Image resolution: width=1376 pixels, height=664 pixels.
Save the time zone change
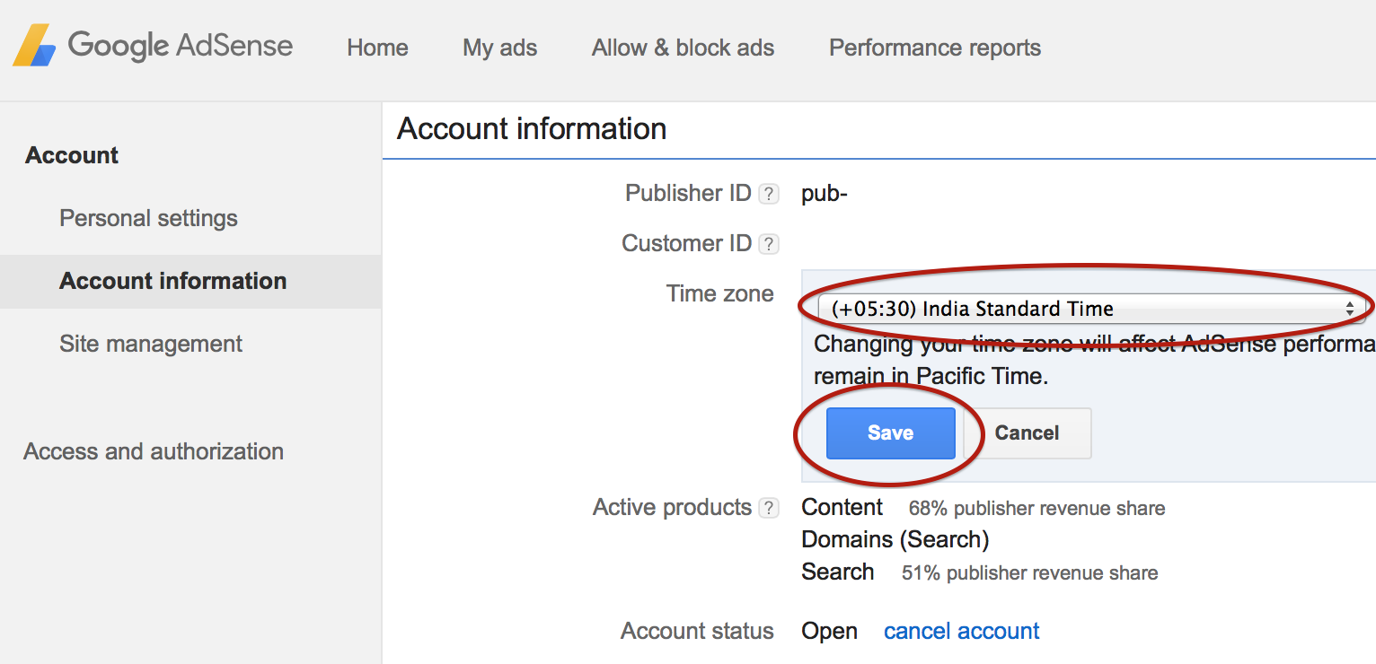pyautogui.click(x=890, y=433)
